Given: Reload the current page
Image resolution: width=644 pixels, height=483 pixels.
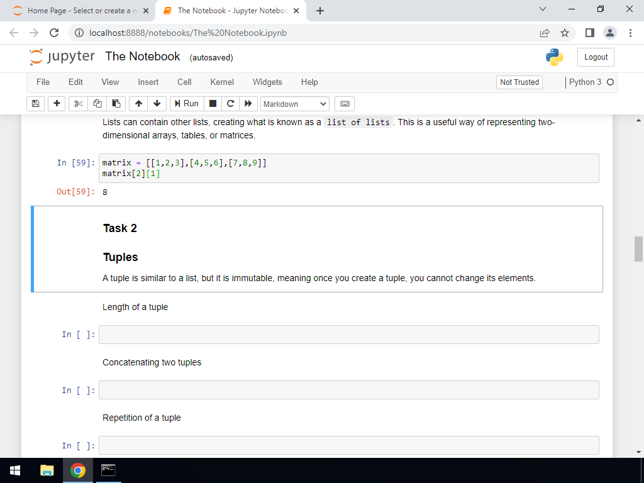Looking at the screenshot, I should (x=54, y=33).
